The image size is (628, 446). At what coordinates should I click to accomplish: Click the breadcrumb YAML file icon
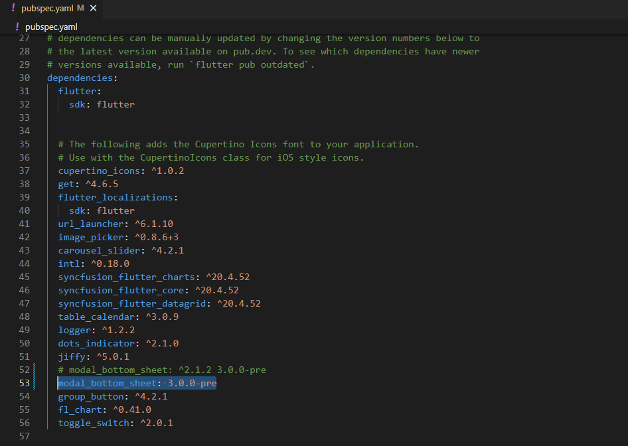point(17,27)
